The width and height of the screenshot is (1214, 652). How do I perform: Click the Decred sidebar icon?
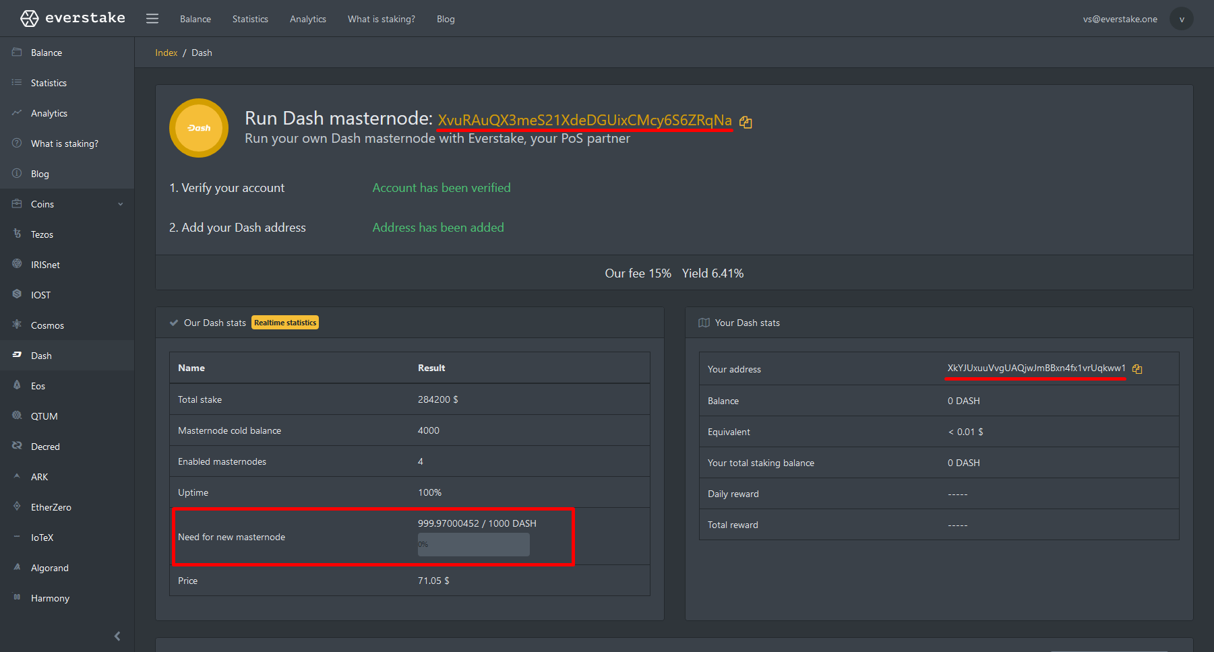tap(17, 446)
